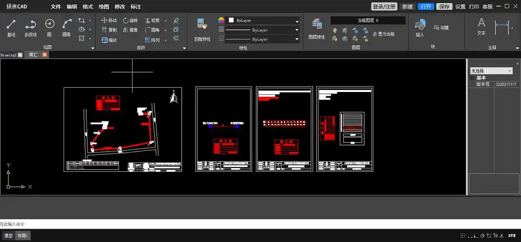Open the ByLayer color dropdown
This screenshot has width=521, height=242.
(297, 21)
